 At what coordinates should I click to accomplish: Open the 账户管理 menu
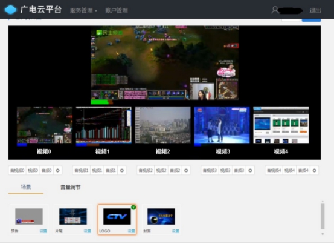pos(117,10)
